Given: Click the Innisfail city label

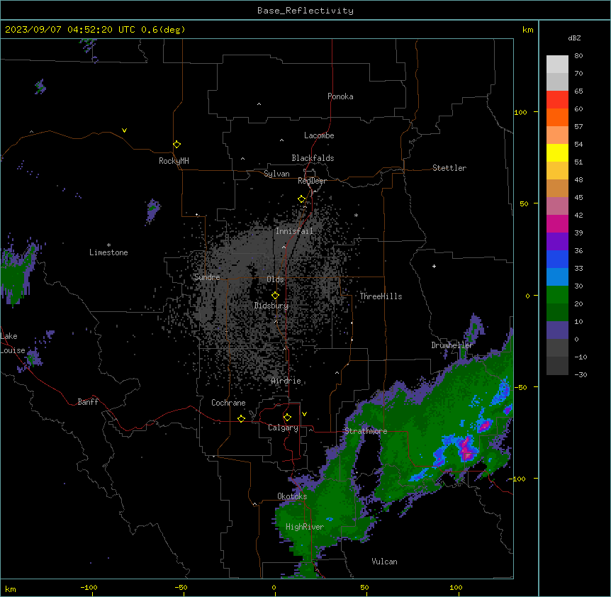Looking at the screenshot, I should pyautogui.click(x=294, y=231).
